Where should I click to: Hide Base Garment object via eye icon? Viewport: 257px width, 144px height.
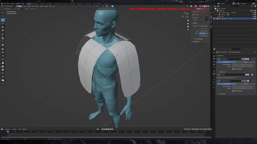click(x=253, y=19)
